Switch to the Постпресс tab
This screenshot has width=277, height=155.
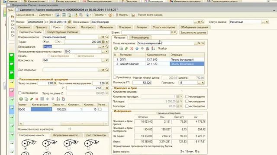pyautogui.click(x=87, y=27)
